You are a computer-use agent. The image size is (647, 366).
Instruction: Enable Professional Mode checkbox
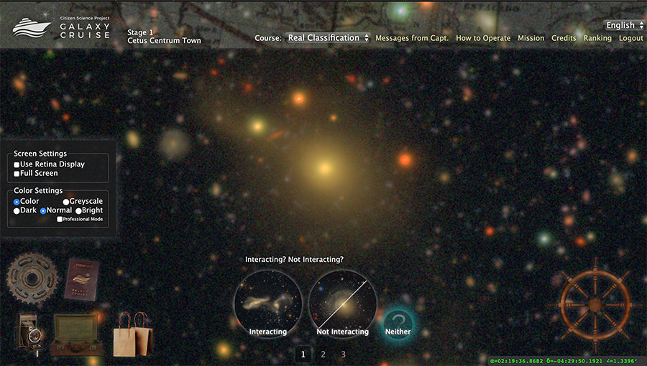coord(60,219)
